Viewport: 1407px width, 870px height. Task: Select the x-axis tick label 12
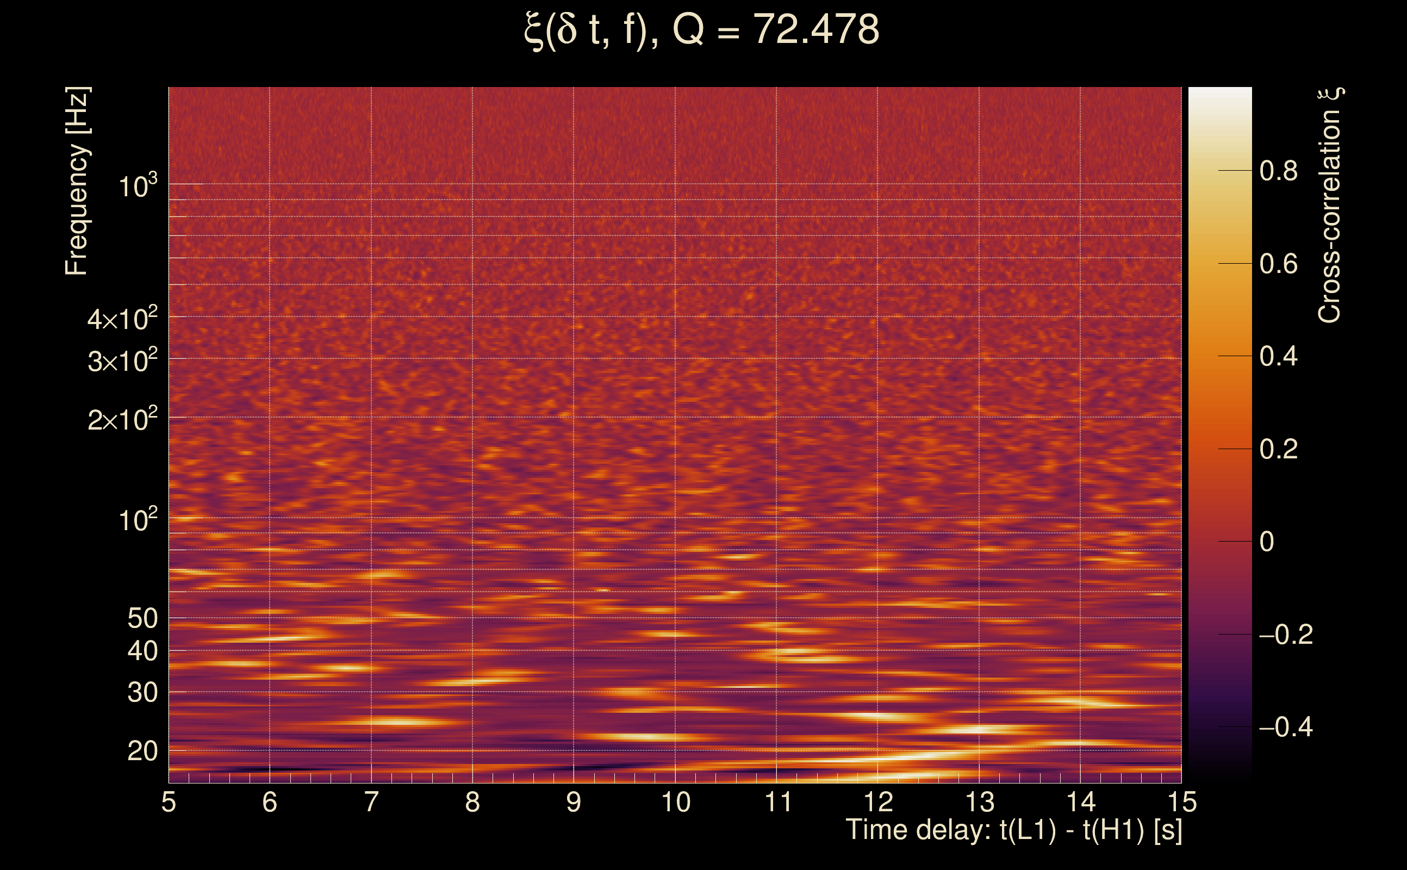click(878, 802)
